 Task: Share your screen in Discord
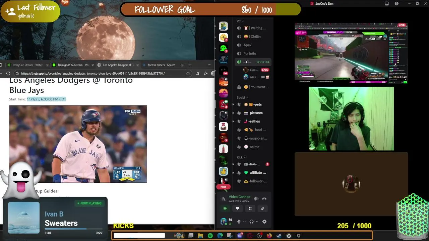(238, 208)
